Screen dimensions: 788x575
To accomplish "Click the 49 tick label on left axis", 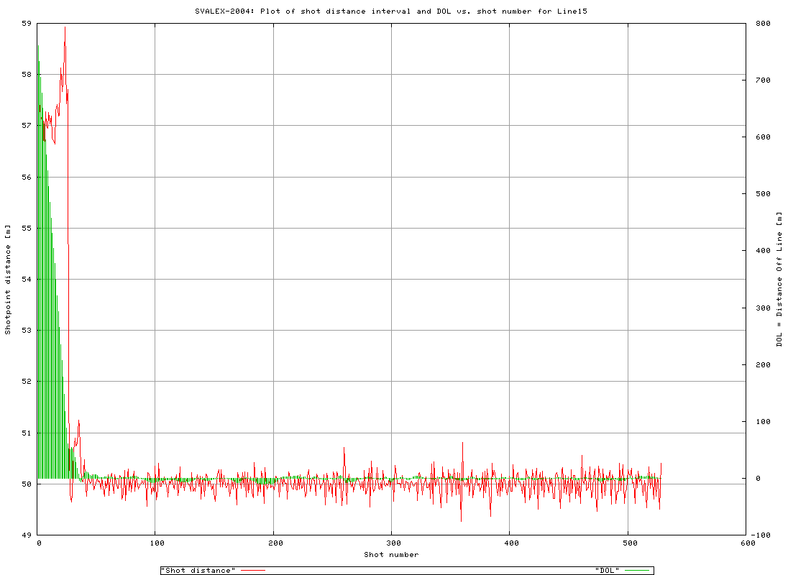I will pos(26,533).
